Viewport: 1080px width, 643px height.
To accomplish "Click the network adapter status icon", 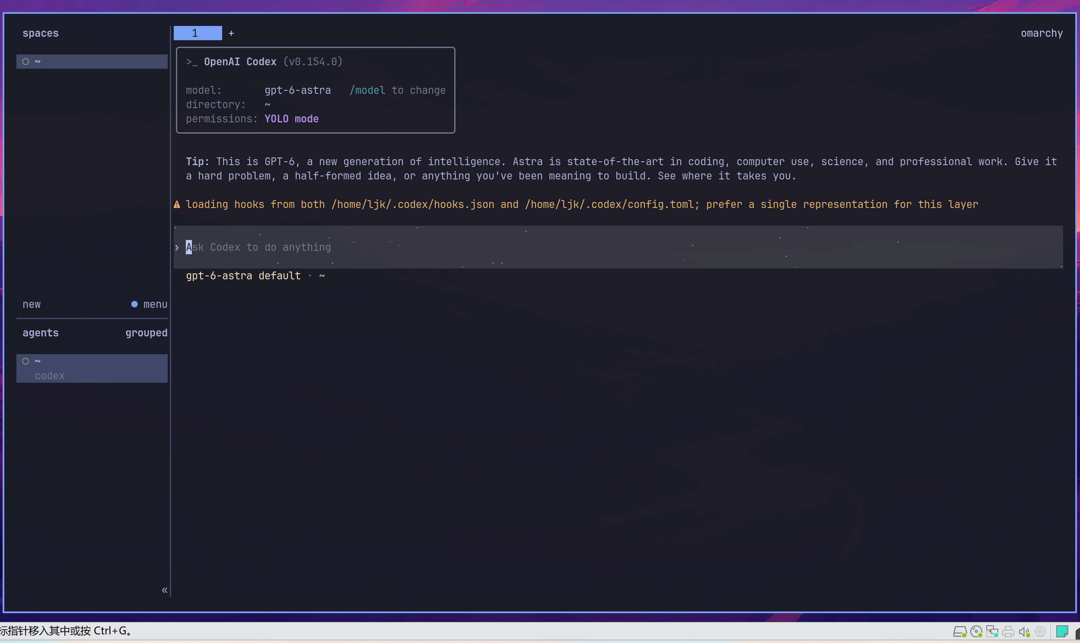I will coord(992,632).
